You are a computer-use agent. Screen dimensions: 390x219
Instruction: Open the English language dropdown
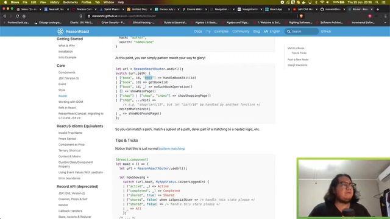click(272, 32)
